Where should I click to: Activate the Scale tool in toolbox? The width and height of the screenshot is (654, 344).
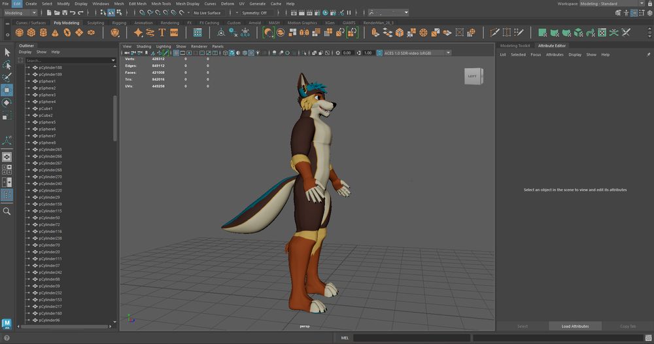7,116
